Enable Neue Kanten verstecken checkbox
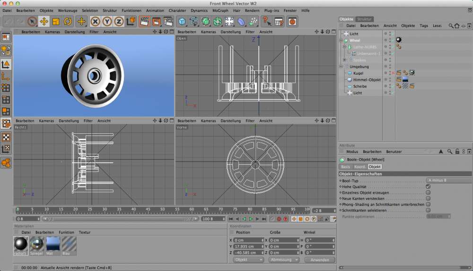This screenshot has width=473, height=271. [x=428, y=199]
